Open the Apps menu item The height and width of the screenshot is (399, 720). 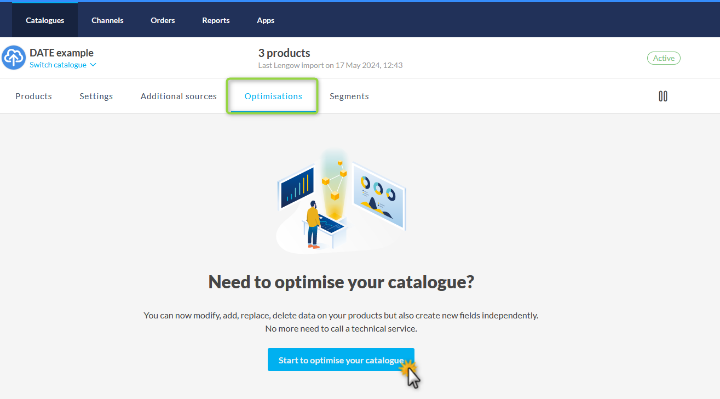(x=266, y=20)
